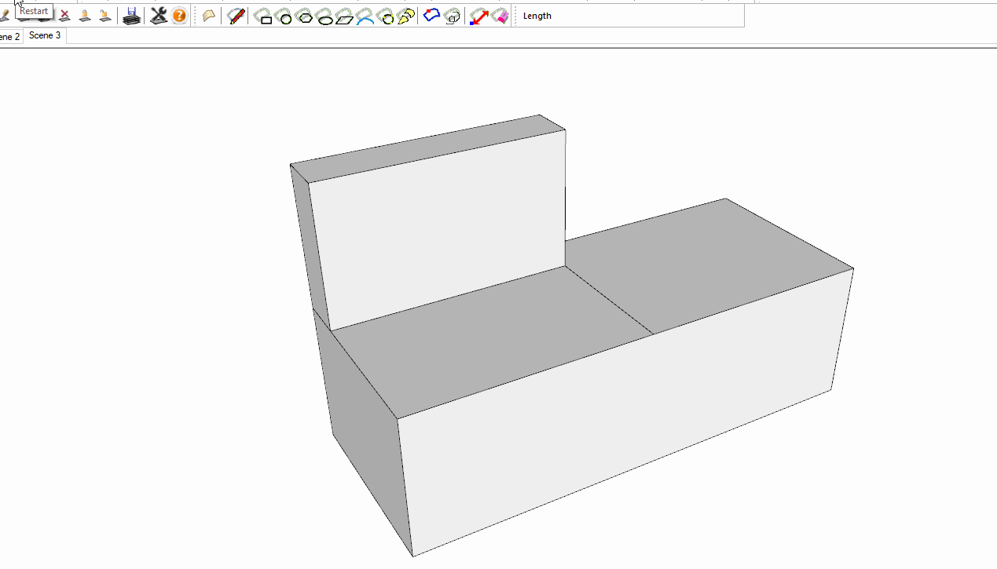Click the Length measurement field
The image size is (997, 569).
(x=629, y=16)
